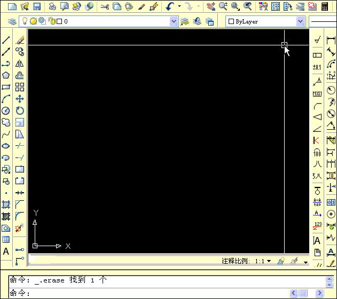Select the Revision Cloud tool
The width and height of the screenshot is (337, 299).
(x=6, y=122)
